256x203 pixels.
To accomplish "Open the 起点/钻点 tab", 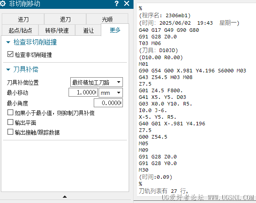I will pyautogui.click(x=20, y=30).
